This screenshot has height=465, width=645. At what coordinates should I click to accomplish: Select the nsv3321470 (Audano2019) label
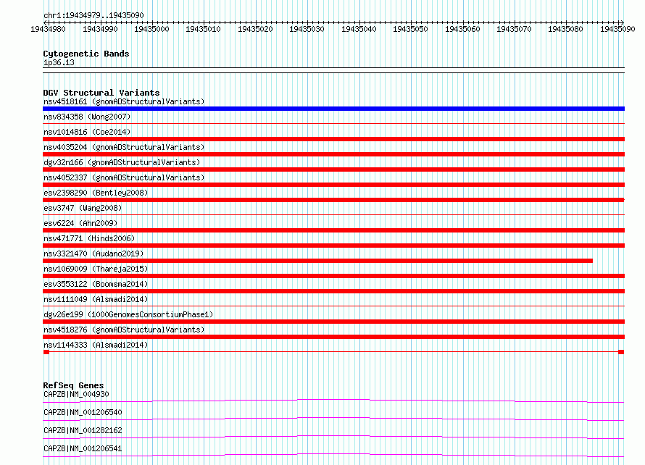(93, 254)
